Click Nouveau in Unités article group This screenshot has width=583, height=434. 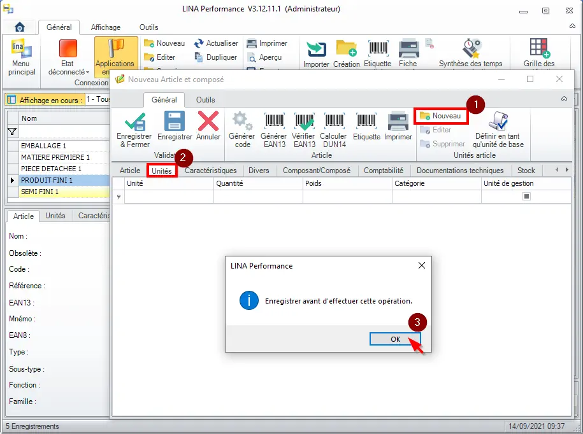[x=441, y=116]
